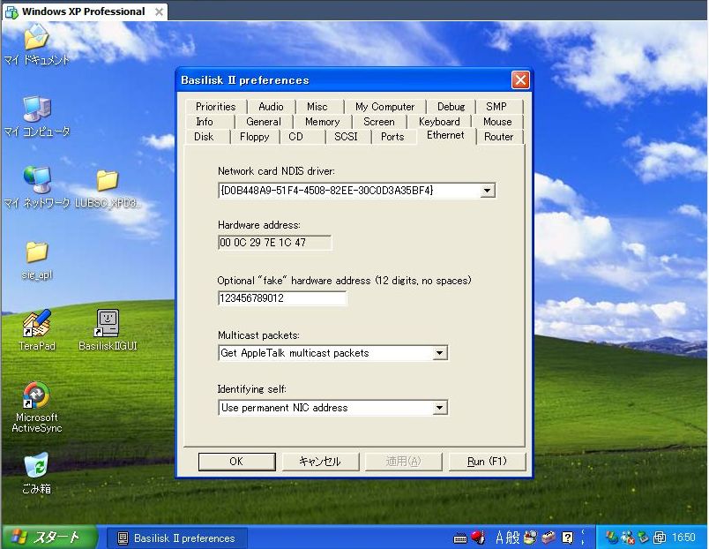Open the General tab
Viewport: 709px width, 549px height.
264,122
